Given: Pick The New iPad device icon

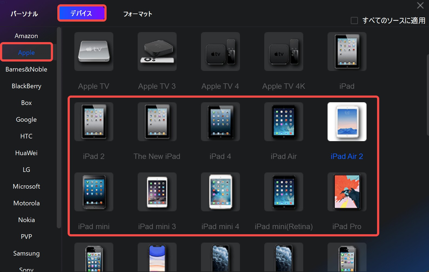Looking at the screenshot, I should (x=157, y=122).
